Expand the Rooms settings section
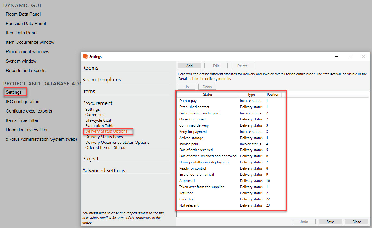This screenshot has height=228, width=372. [x=90, y=68]
